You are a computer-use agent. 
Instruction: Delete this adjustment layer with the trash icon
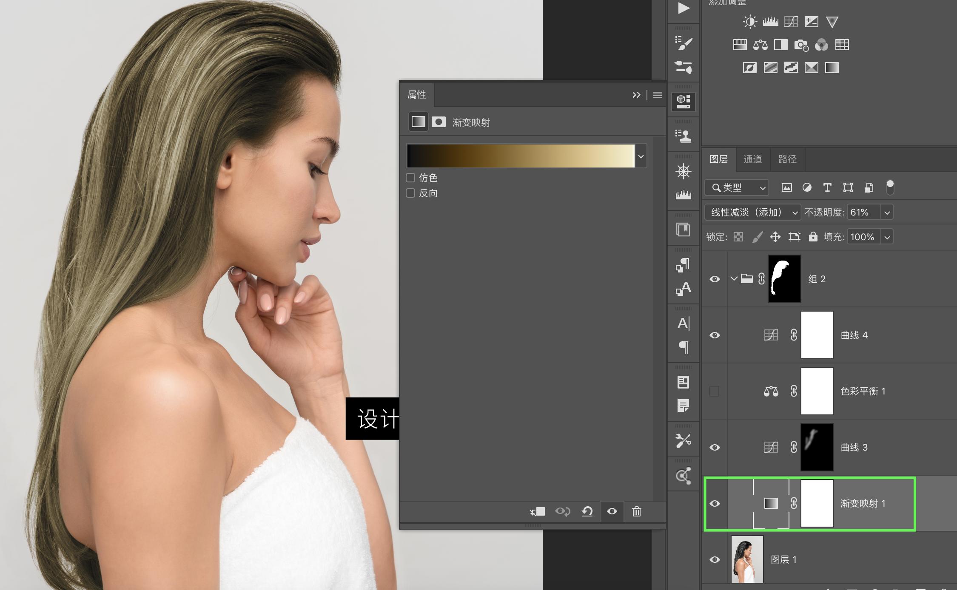636,511
